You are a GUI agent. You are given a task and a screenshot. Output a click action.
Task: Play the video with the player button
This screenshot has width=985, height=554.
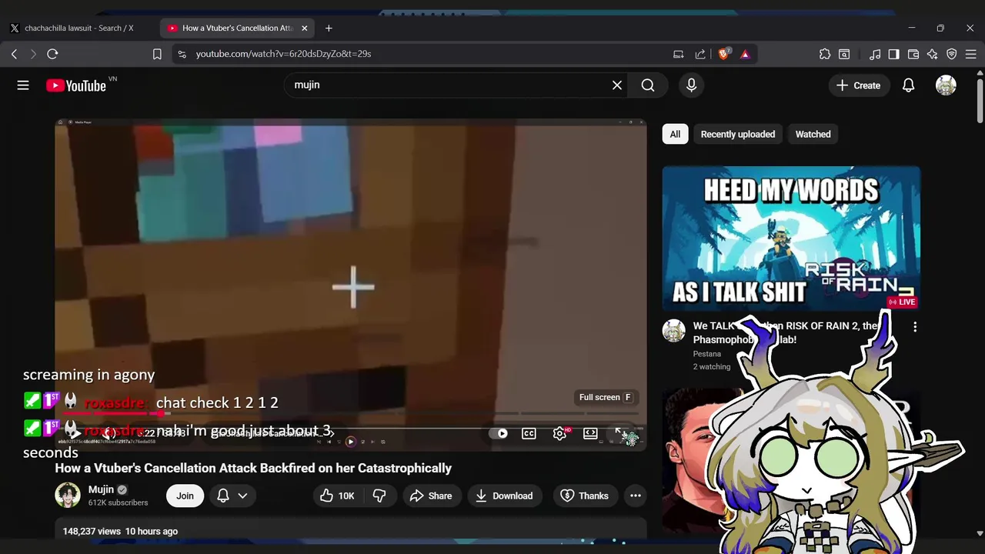[x=77, y=433]
